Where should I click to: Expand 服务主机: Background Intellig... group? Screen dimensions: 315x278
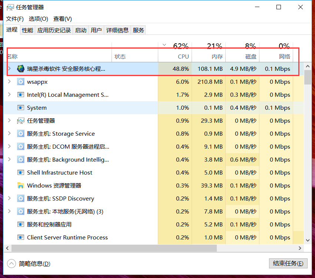pyautogui.click(x=9, y=159)
